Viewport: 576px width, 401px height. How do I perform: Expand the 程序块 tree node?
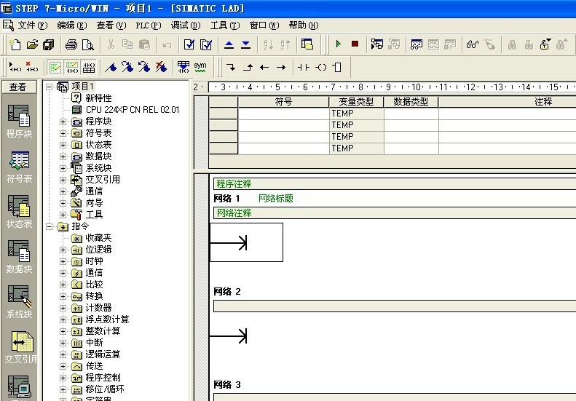coord(63,122)
